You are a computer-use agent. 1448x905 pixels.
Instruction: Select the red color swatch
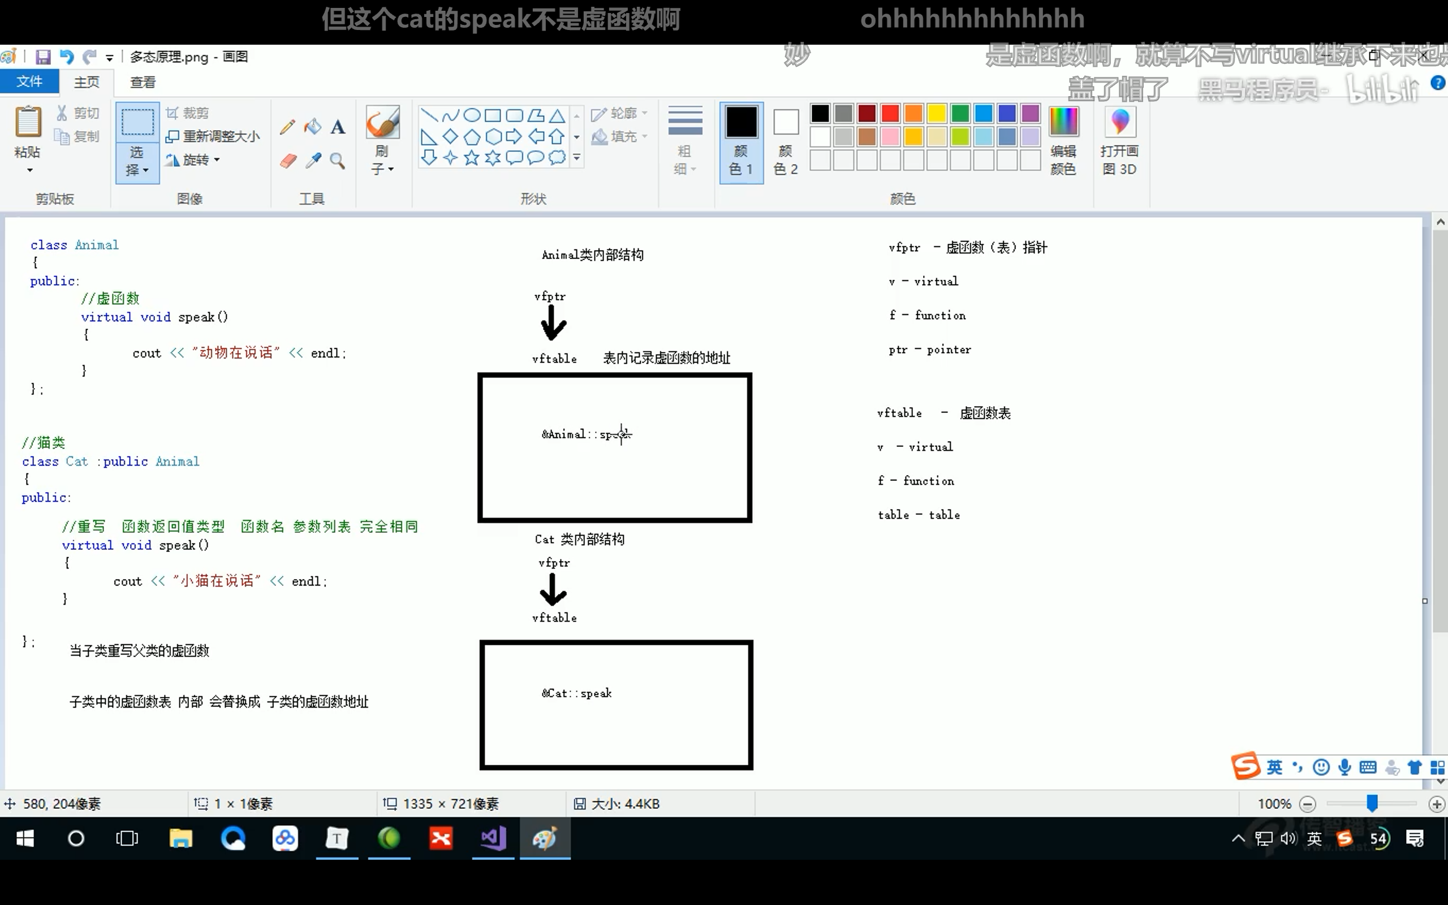[x=890, y=113]
